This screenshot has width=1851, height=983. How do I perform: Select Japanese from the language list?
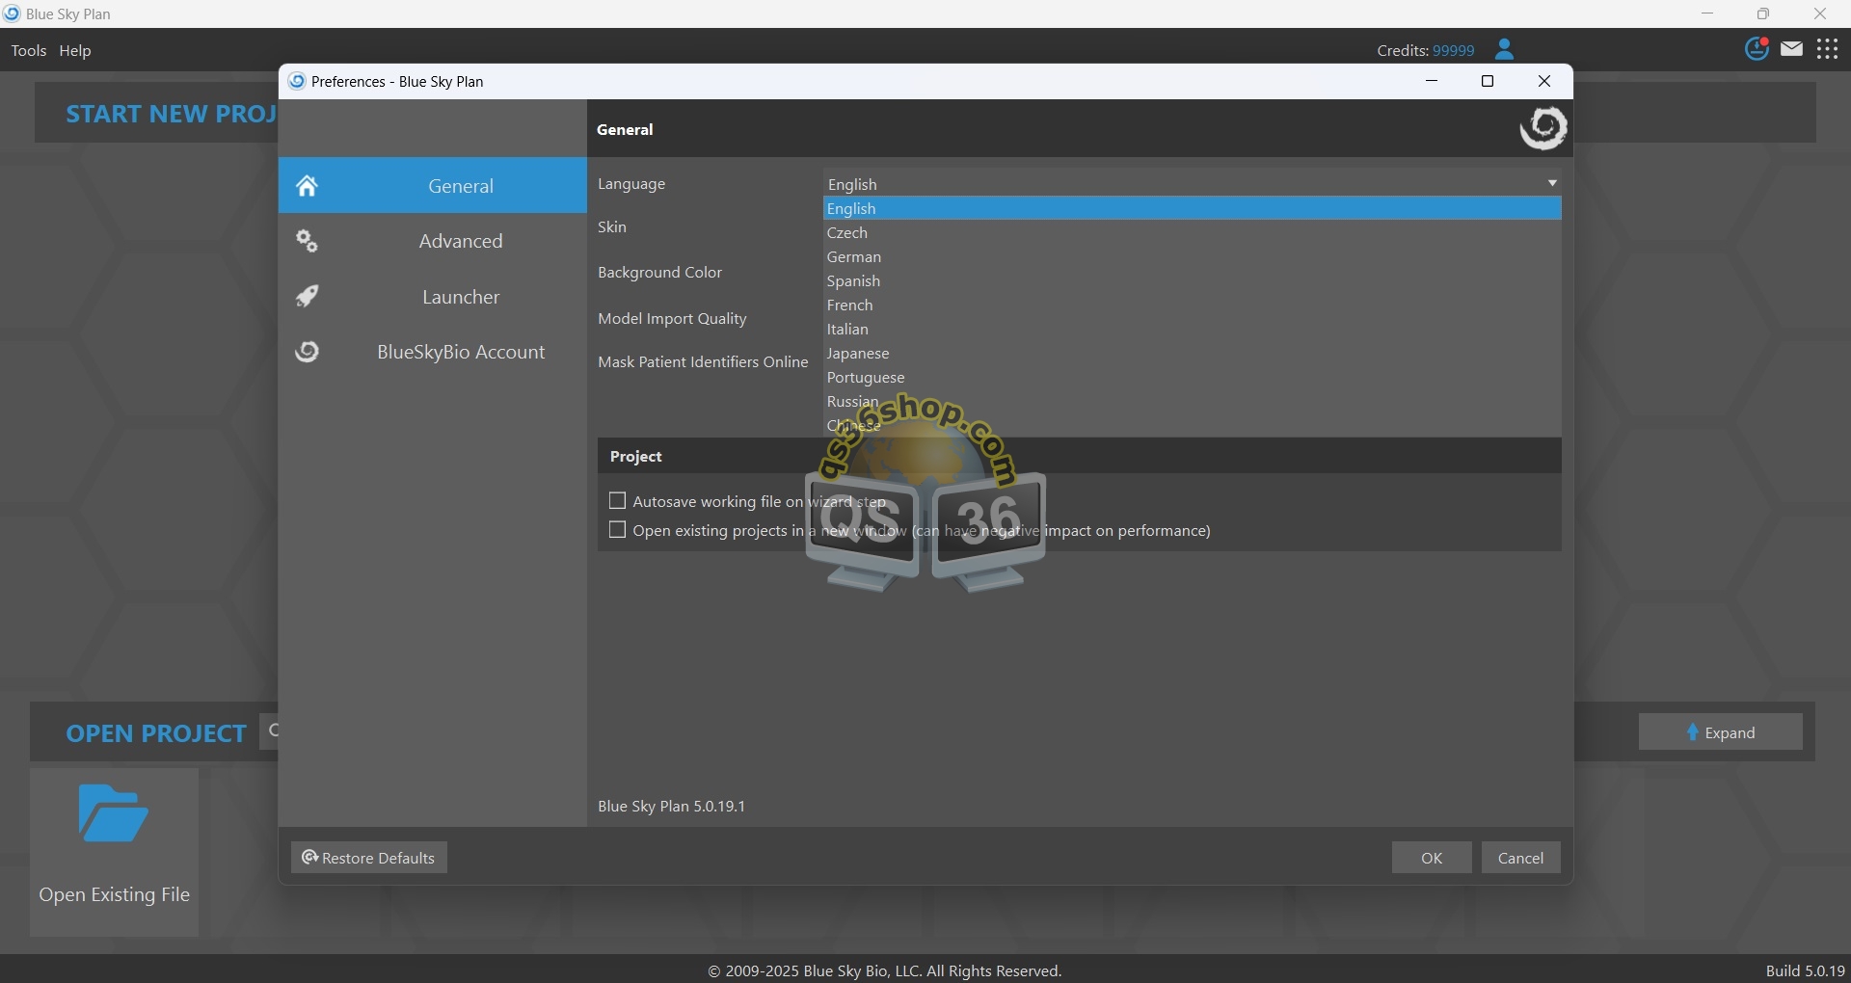(1192, 353)
